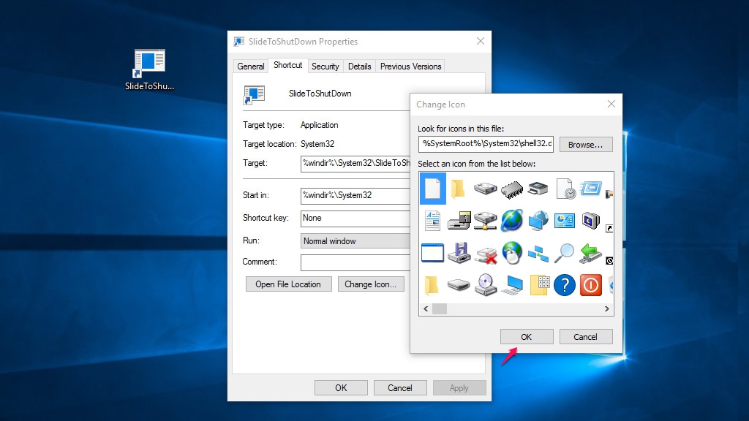
Task: Choose the blue question mark help icon
Action: pos(564,284)
